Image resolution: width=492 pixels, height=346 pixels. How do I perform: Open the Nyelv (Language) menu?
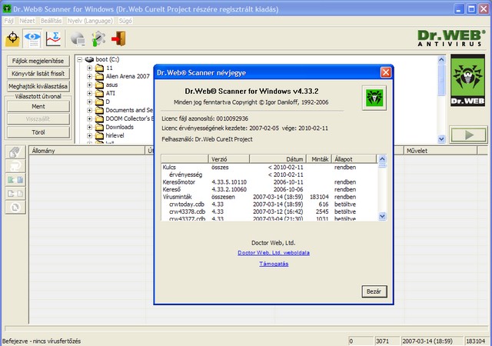point(90,21)
